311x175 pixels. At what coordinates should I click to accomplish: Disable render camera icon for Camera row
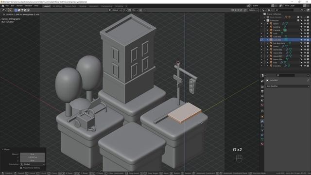click(x=308, y=30)
